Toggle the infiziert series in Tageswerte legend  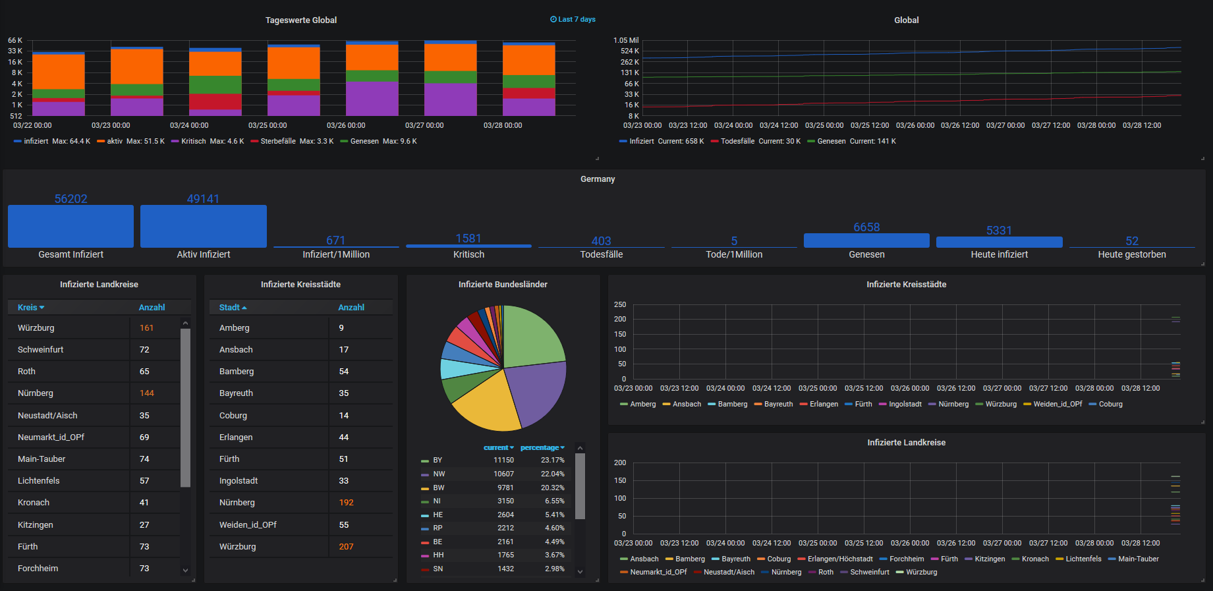[36, 141]
